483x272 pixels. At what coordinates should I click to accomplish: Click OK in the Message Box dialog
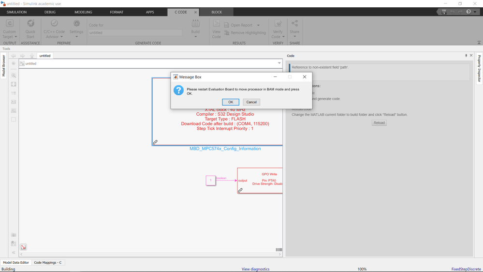[231, 102]
